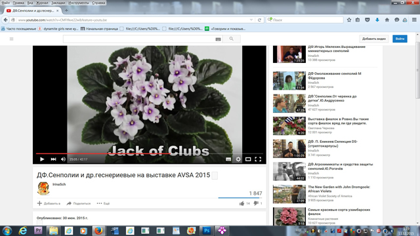Mute the video volume

click(x=63, y=159)
